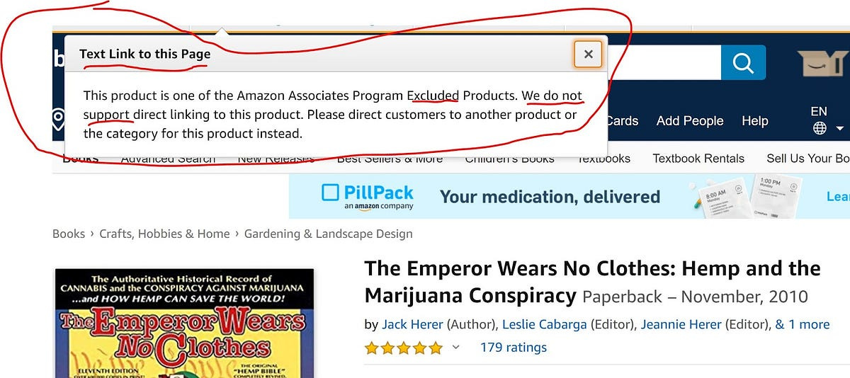Open Sell Us Your Books menu
The image size is (850, 378).
pos(808,159)
